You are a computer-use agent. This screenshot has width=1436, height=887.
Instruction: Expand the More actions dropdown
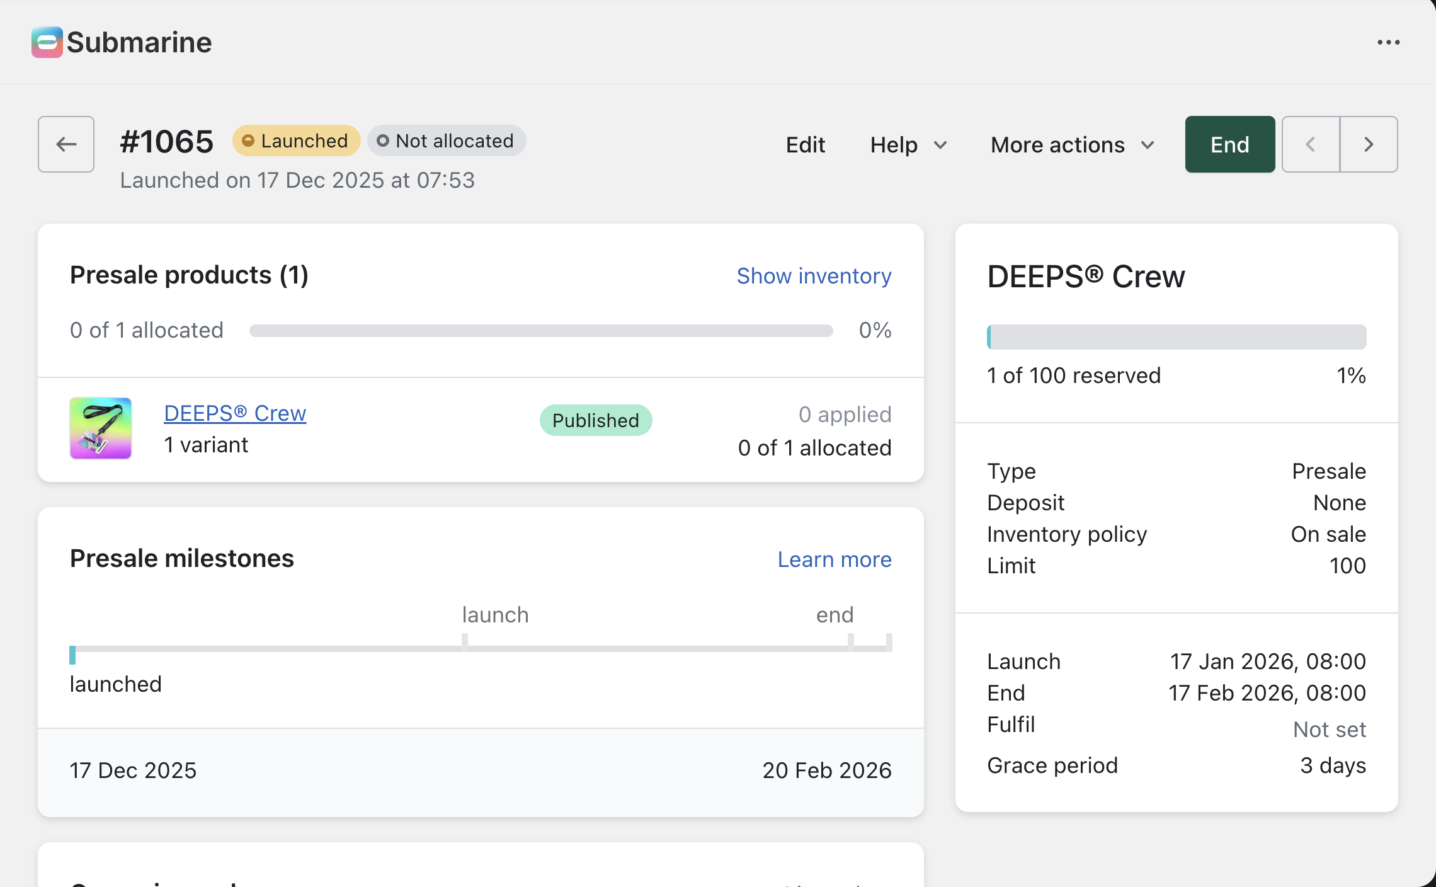click(1072, 145)
